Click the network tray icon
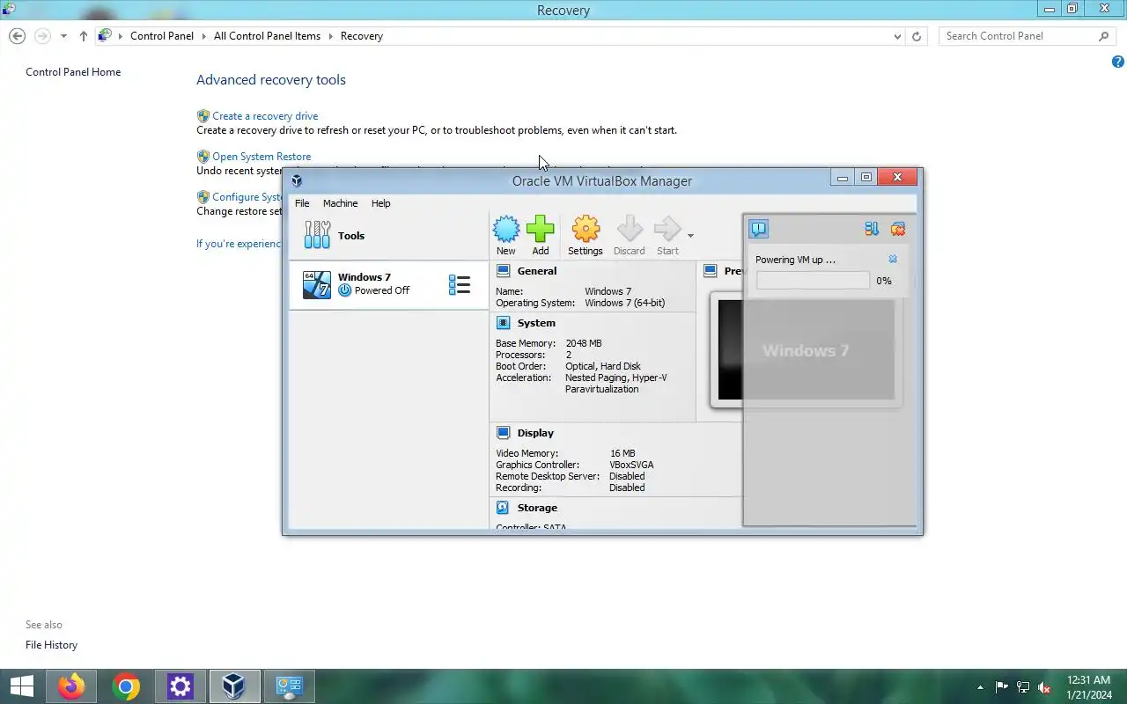The width and height of the screenshot is (1127, 704). 1023,687
